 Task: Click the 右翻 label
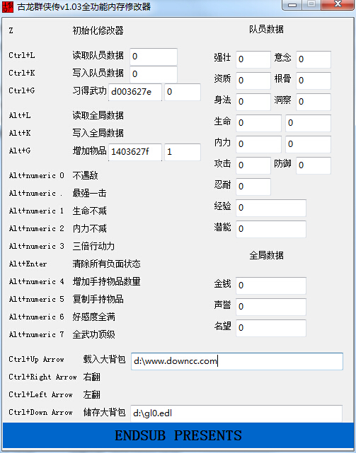(x=91, y=377)
